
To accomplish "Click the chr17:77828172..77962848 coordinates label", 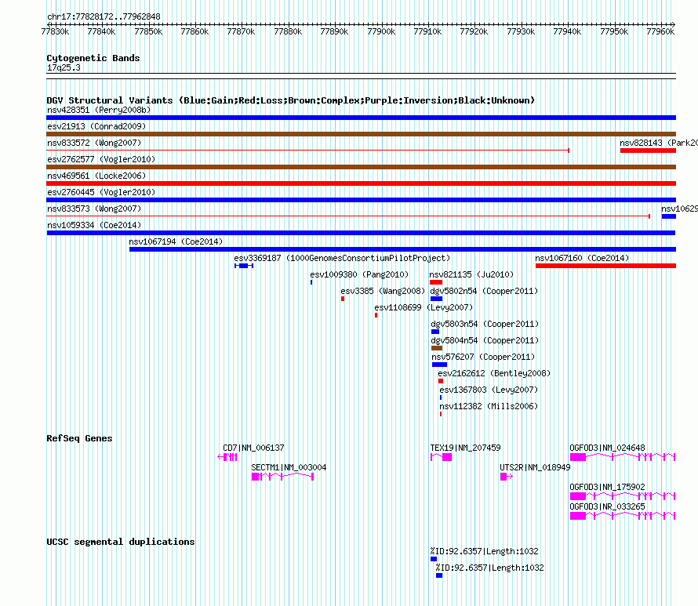I will (x=104, y=17).
